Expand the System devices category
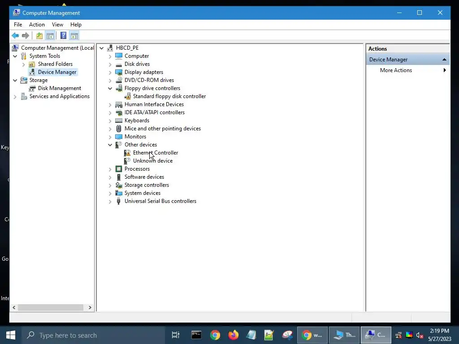This screenshot has height=344, width=459. [110, 193]
